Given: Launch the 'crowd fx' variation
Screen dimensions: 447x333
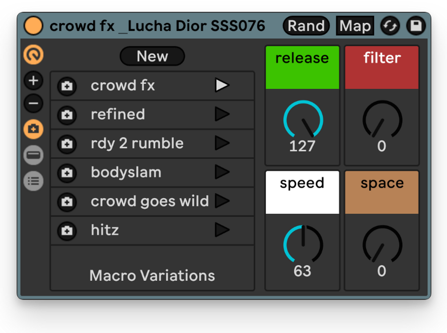Looking at the screenshot, I should pyautogui.click(x=222, y=85).
